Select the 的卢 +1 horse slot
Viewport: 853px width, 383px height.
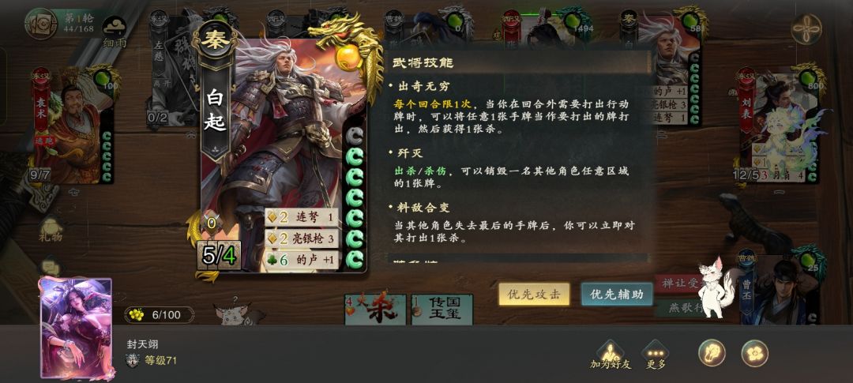tap(302, 260)
